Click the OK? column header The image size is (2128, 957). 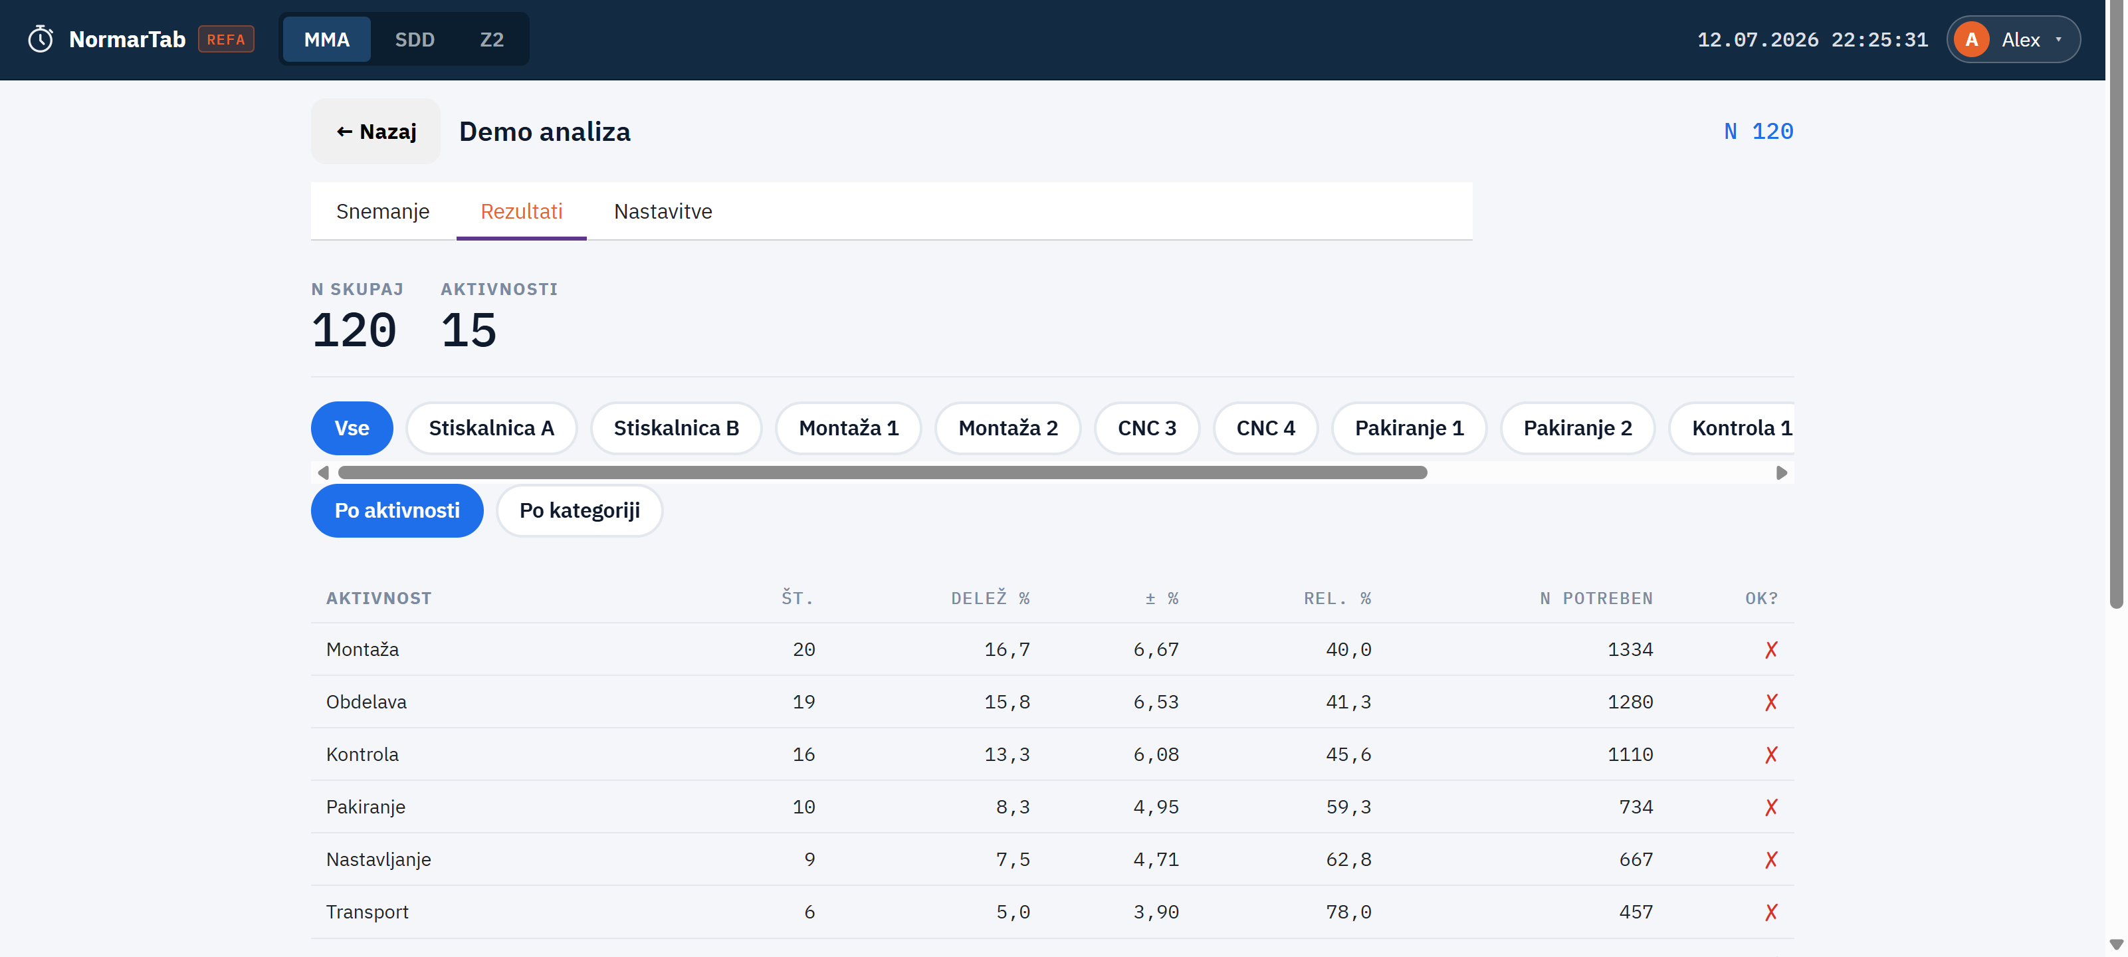point(1761,598)
